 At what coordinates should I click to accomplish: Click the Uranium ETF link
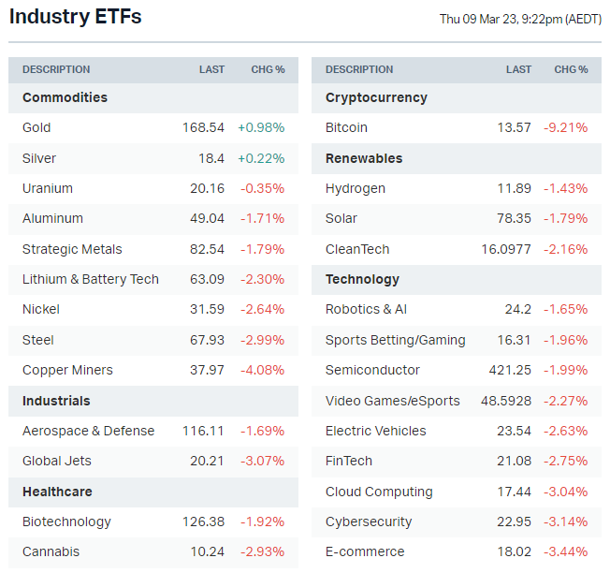coord(48,188)
